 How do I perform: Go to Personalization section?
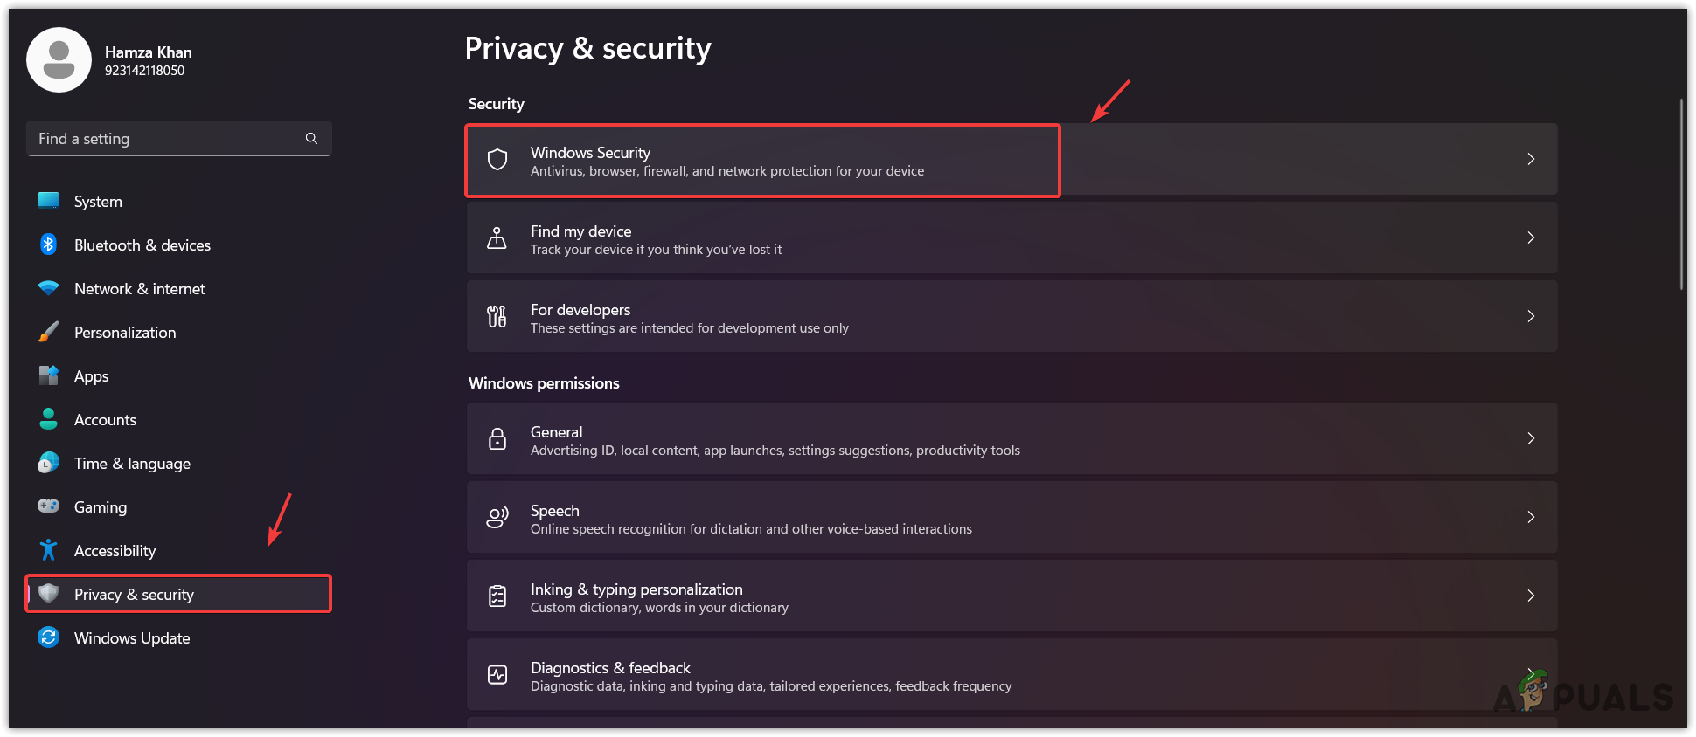125,333
